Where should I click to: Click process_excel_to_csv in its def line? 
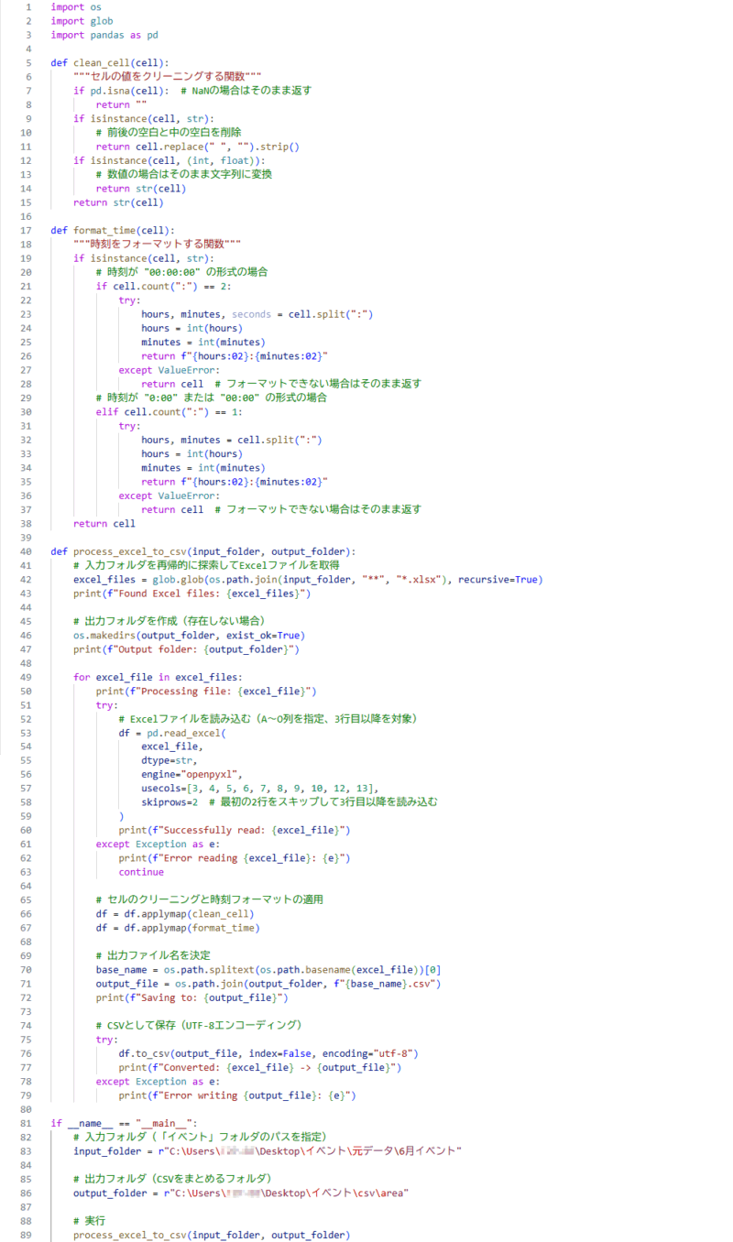129,550
